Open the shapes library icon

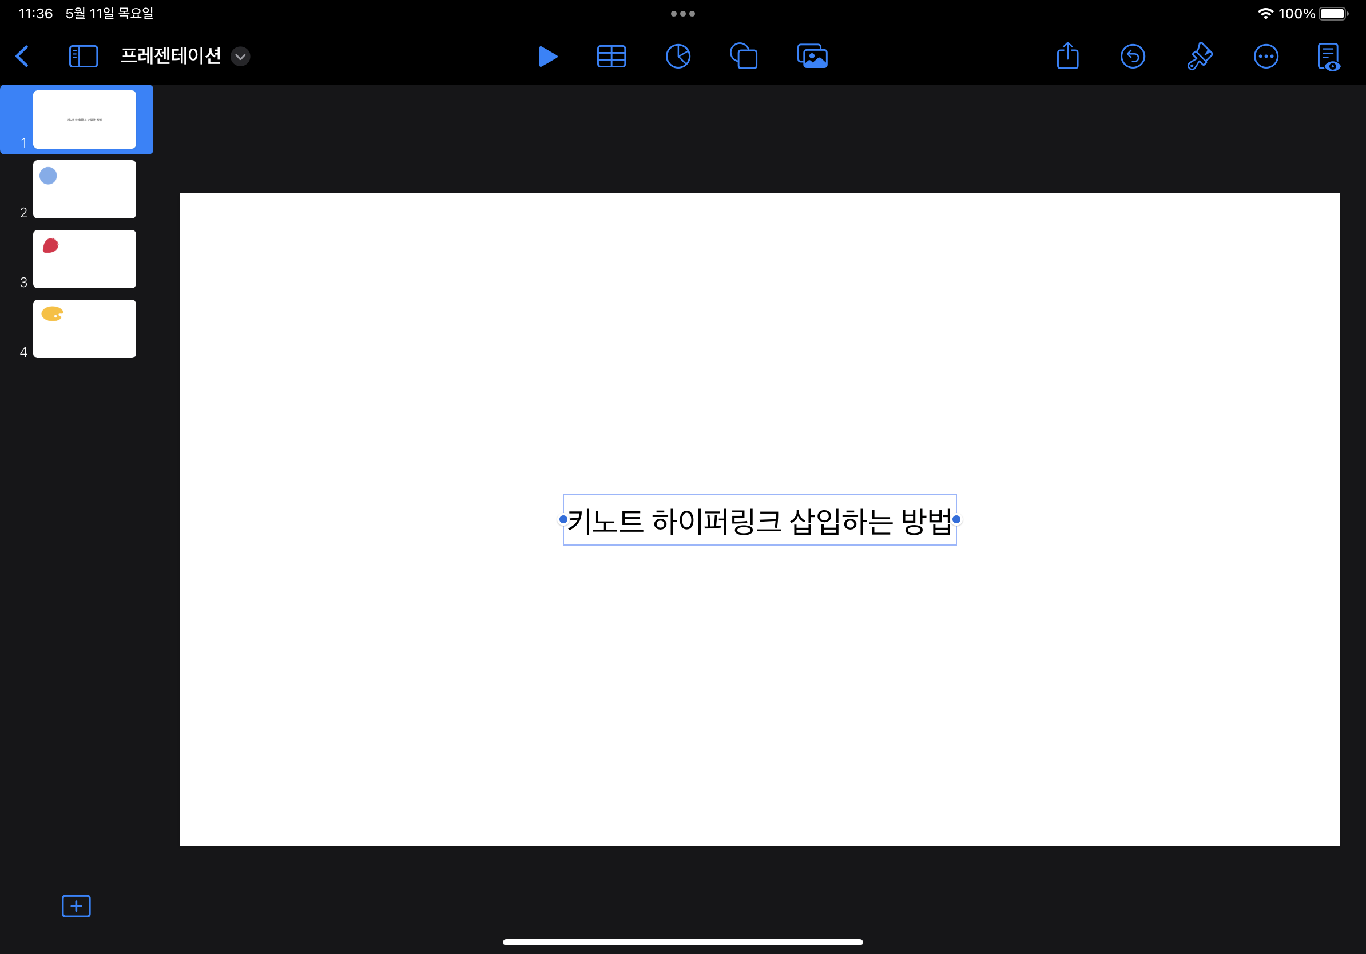[x=744, y=57]
